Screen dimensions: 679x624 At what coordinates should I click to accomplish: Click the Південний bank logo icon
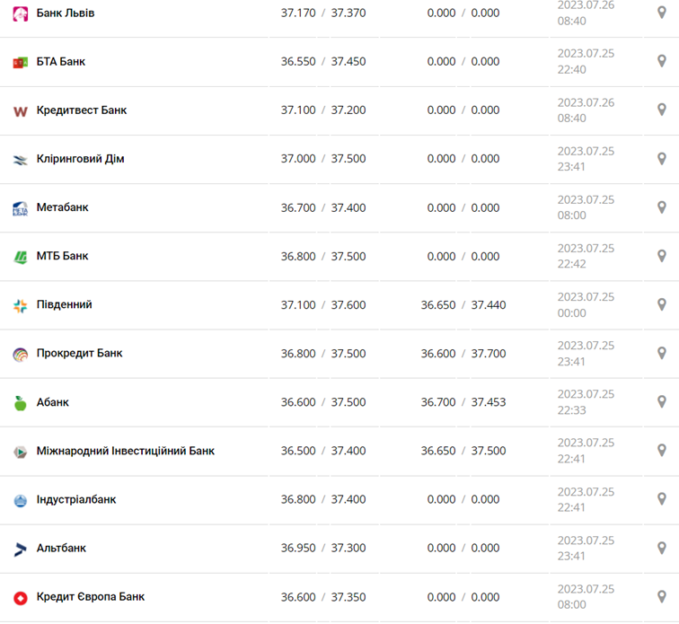(20, 305)
